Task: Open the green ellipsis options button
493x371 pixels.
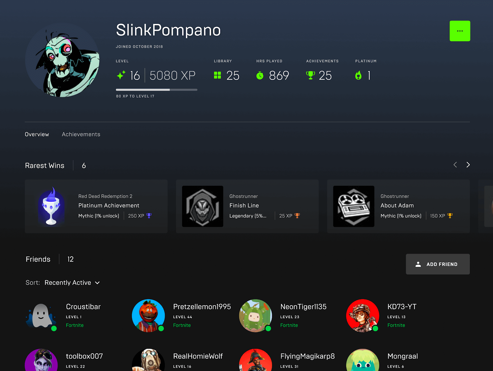Action: (460, 31)
